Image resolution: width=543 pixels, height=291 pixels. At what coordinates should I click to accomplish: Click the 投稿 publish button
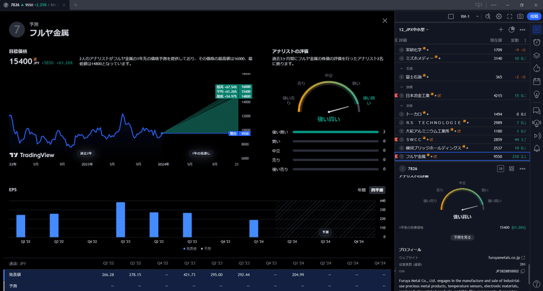(x=533, y=16)
